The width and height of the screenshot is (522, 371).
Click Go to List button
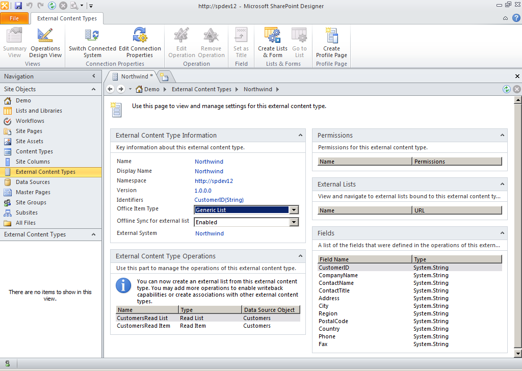coord(299,43)
